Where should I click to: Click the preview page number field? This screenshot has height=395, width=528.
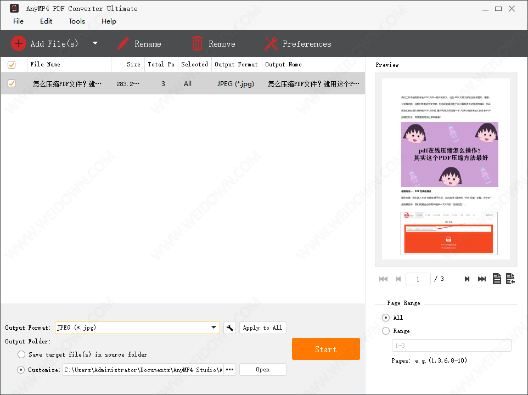(418, 279)
